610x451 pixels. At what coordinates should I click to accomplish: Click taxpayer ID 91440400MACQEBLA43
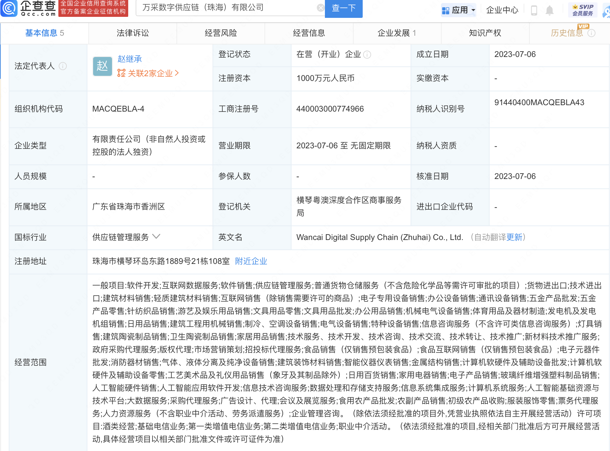(x=539, y=102)
